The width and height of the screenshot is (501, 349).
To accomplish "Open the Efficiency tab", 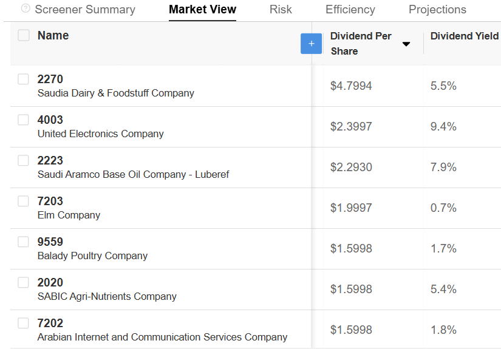I will [x=350, y=10].
